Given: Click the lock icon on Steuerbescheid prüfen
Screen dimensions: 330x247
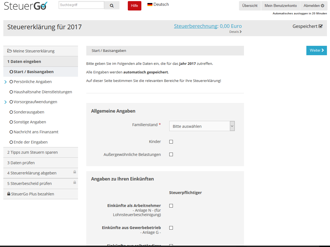Looking at the screenshot, I should tap(75, 182).
